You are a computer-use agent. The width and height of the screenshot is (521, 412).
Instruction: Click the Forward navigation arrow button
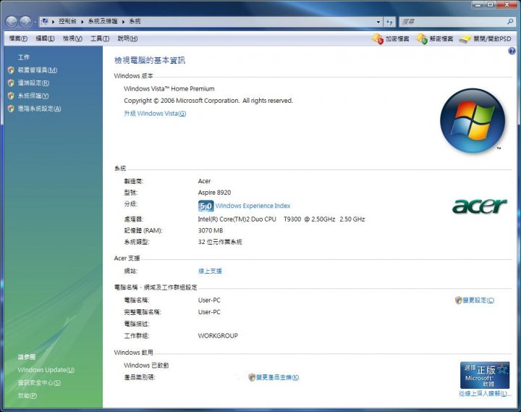click(x=25, y=22)
